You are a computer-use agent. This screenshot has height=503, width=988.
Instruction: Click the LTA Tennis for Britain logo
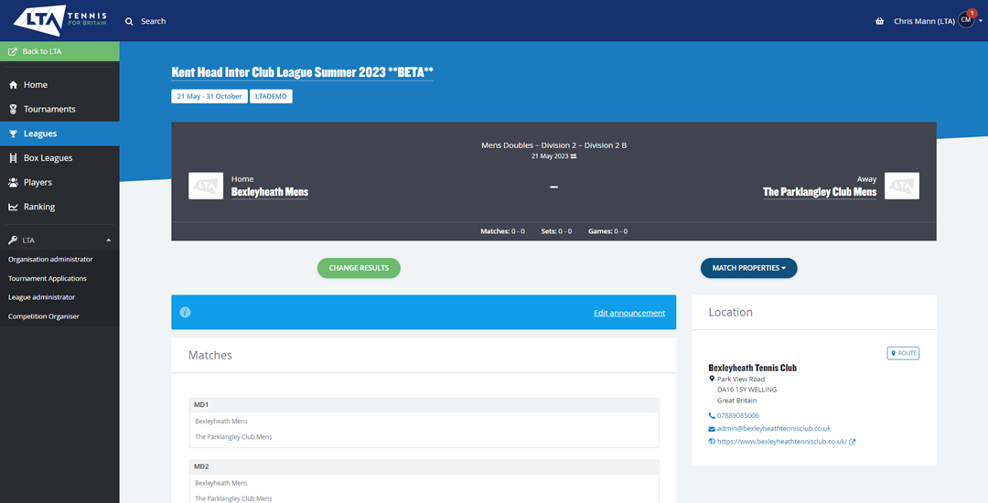click(x=60, y=20)
